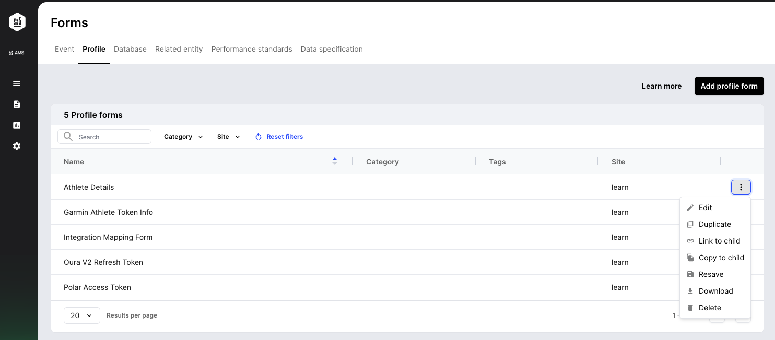Open the Learn more link
This screenshot has width=775, height=340.
point(661,86)
